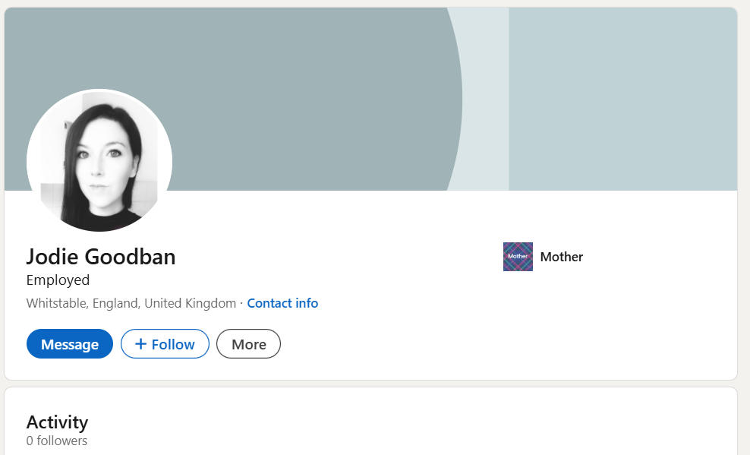Open the 0 followers count
The height and width of the screenshot is (455, 750).
point(57,441)
